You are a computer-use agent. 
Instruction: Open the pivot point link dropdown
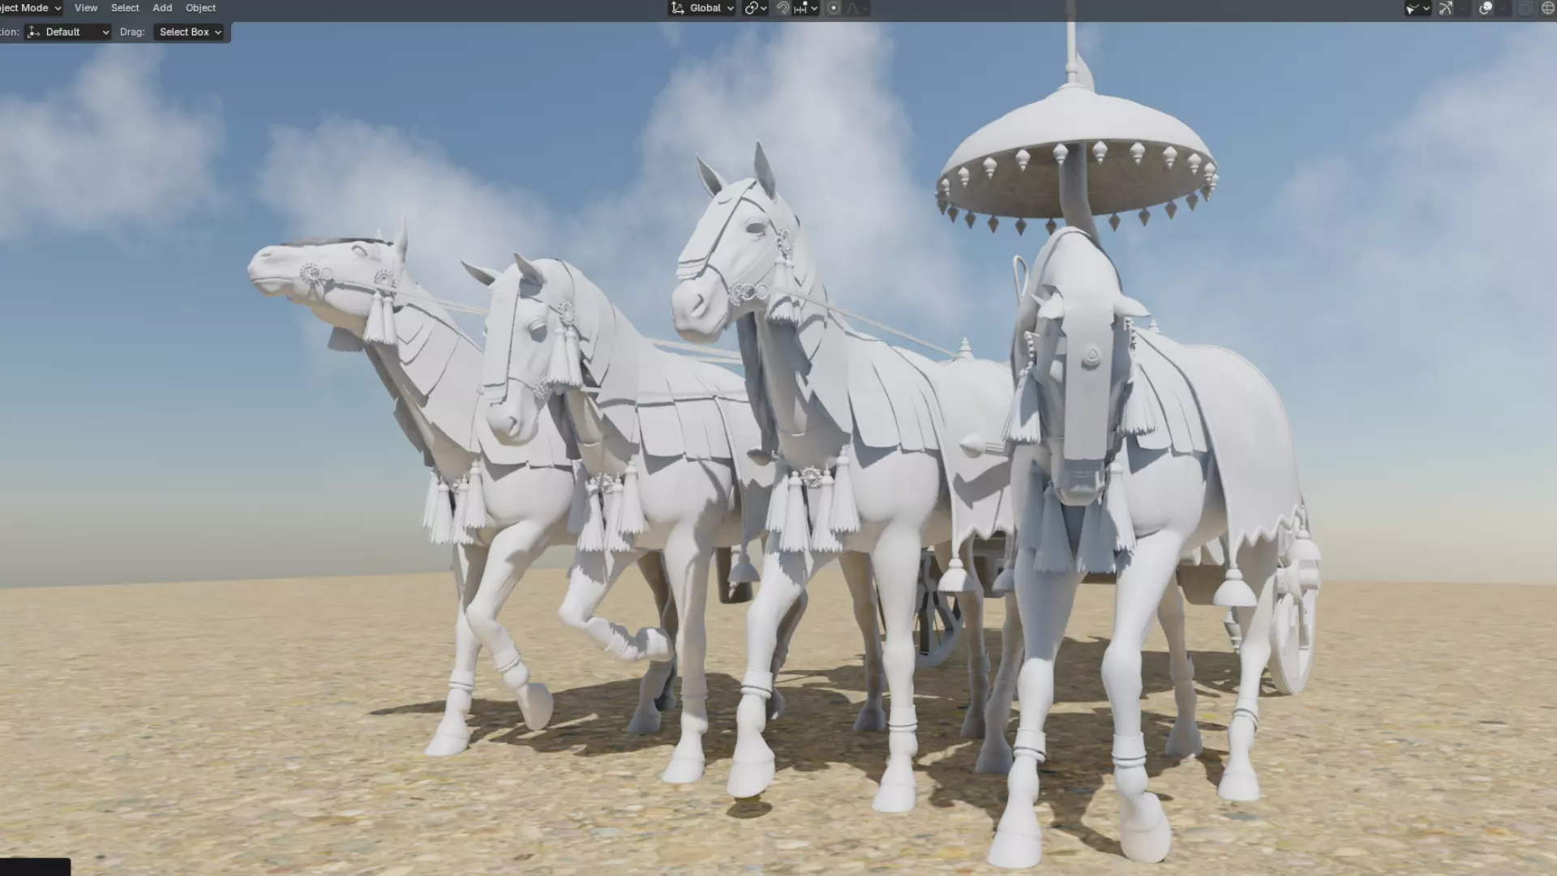click(x=756, y=8)
